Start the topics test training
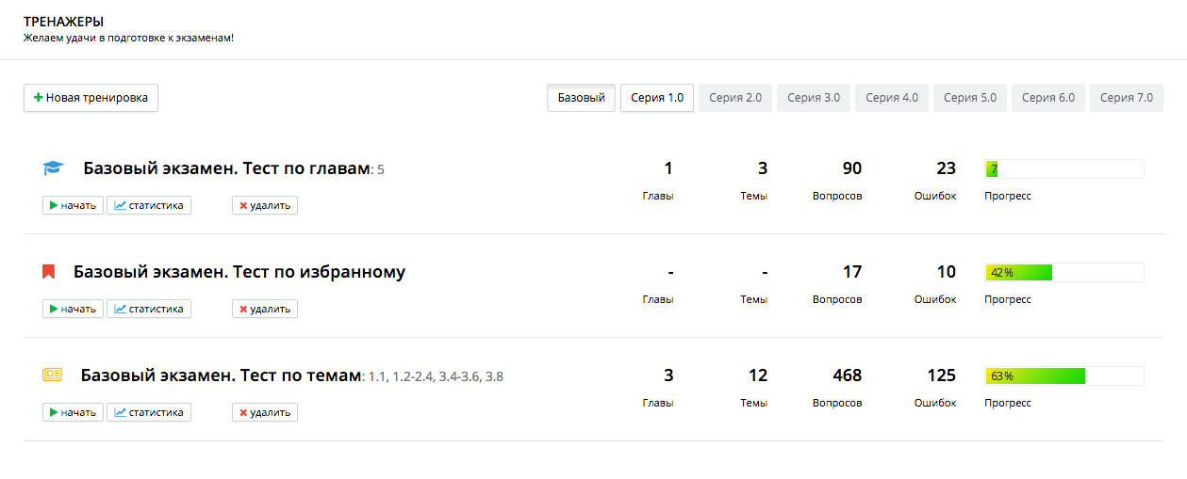The height and width of the screenshot is (479, 1187). pos(72,412)
